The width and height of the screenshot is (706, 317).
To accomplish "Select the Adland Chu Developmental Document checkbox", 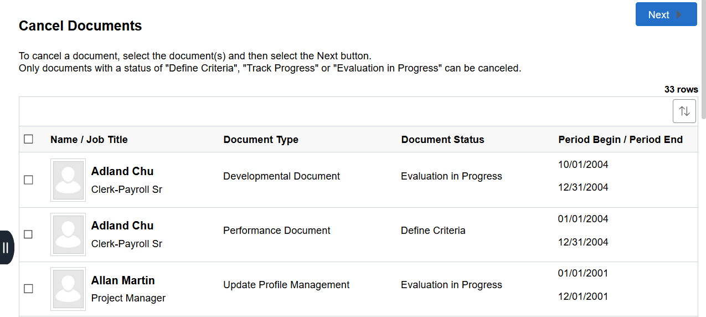I will [x=29, y=180].
